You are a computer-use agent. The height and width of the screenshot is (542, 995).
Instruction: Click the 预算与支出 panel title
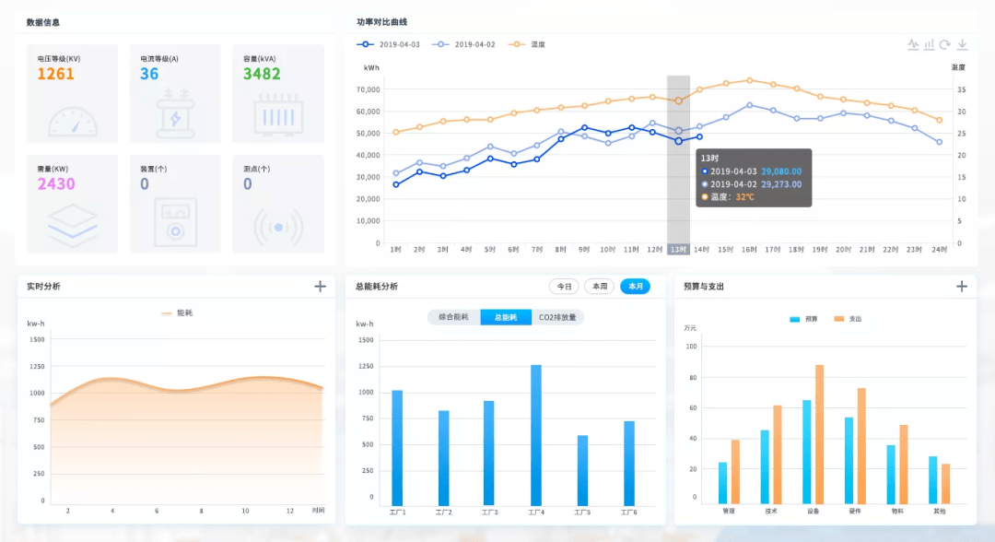704,287
